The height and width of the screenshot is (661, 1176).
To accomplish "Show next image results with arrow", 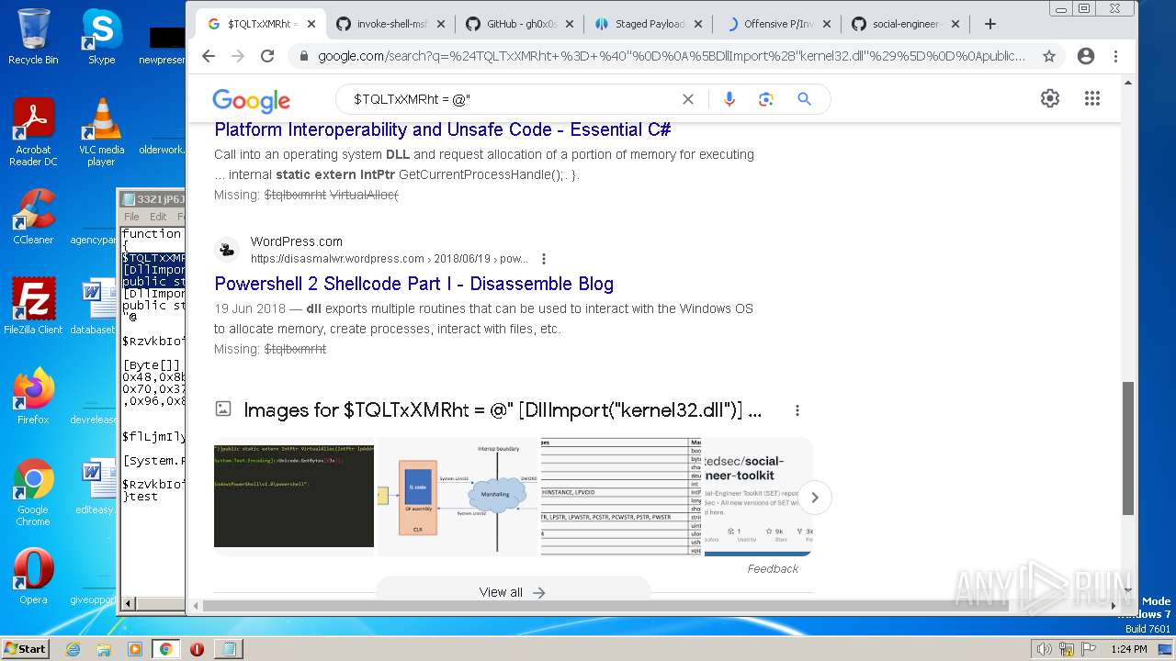I will tap(814, 497).
